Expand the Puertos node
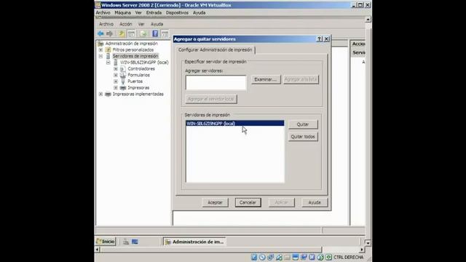The image size is (466, 262). [x=116, y=82]
